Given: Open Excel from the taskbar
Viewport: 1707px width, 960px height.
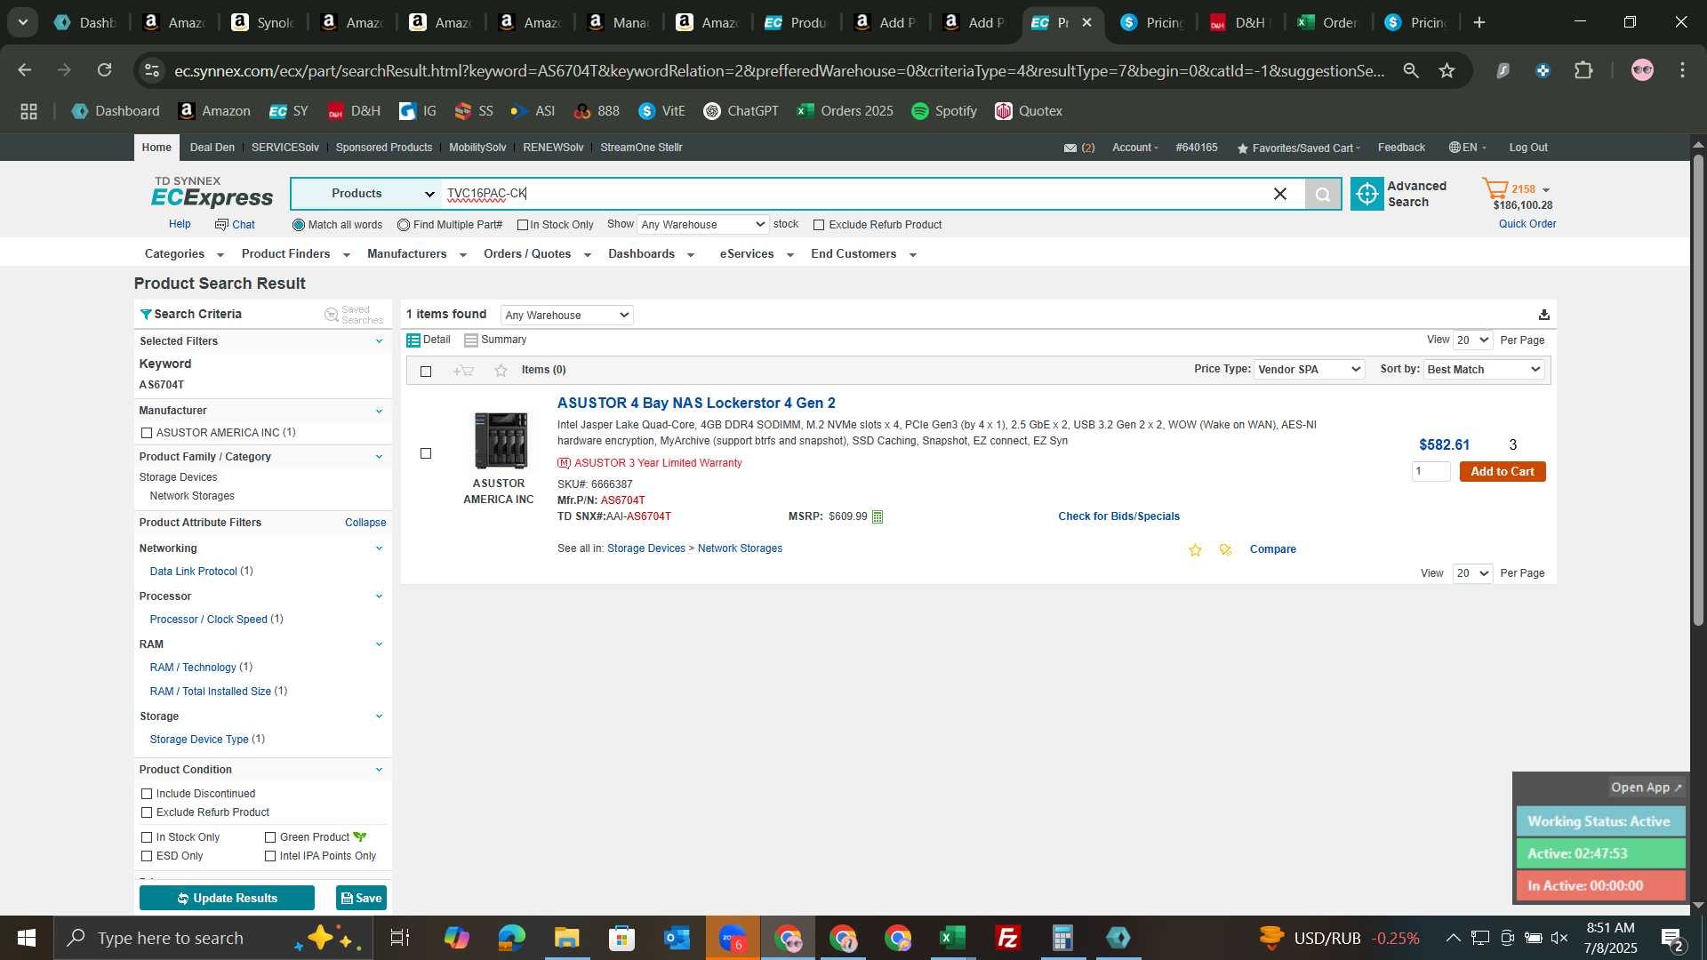Looking at the screenshot, I should (x=952, y=938).
